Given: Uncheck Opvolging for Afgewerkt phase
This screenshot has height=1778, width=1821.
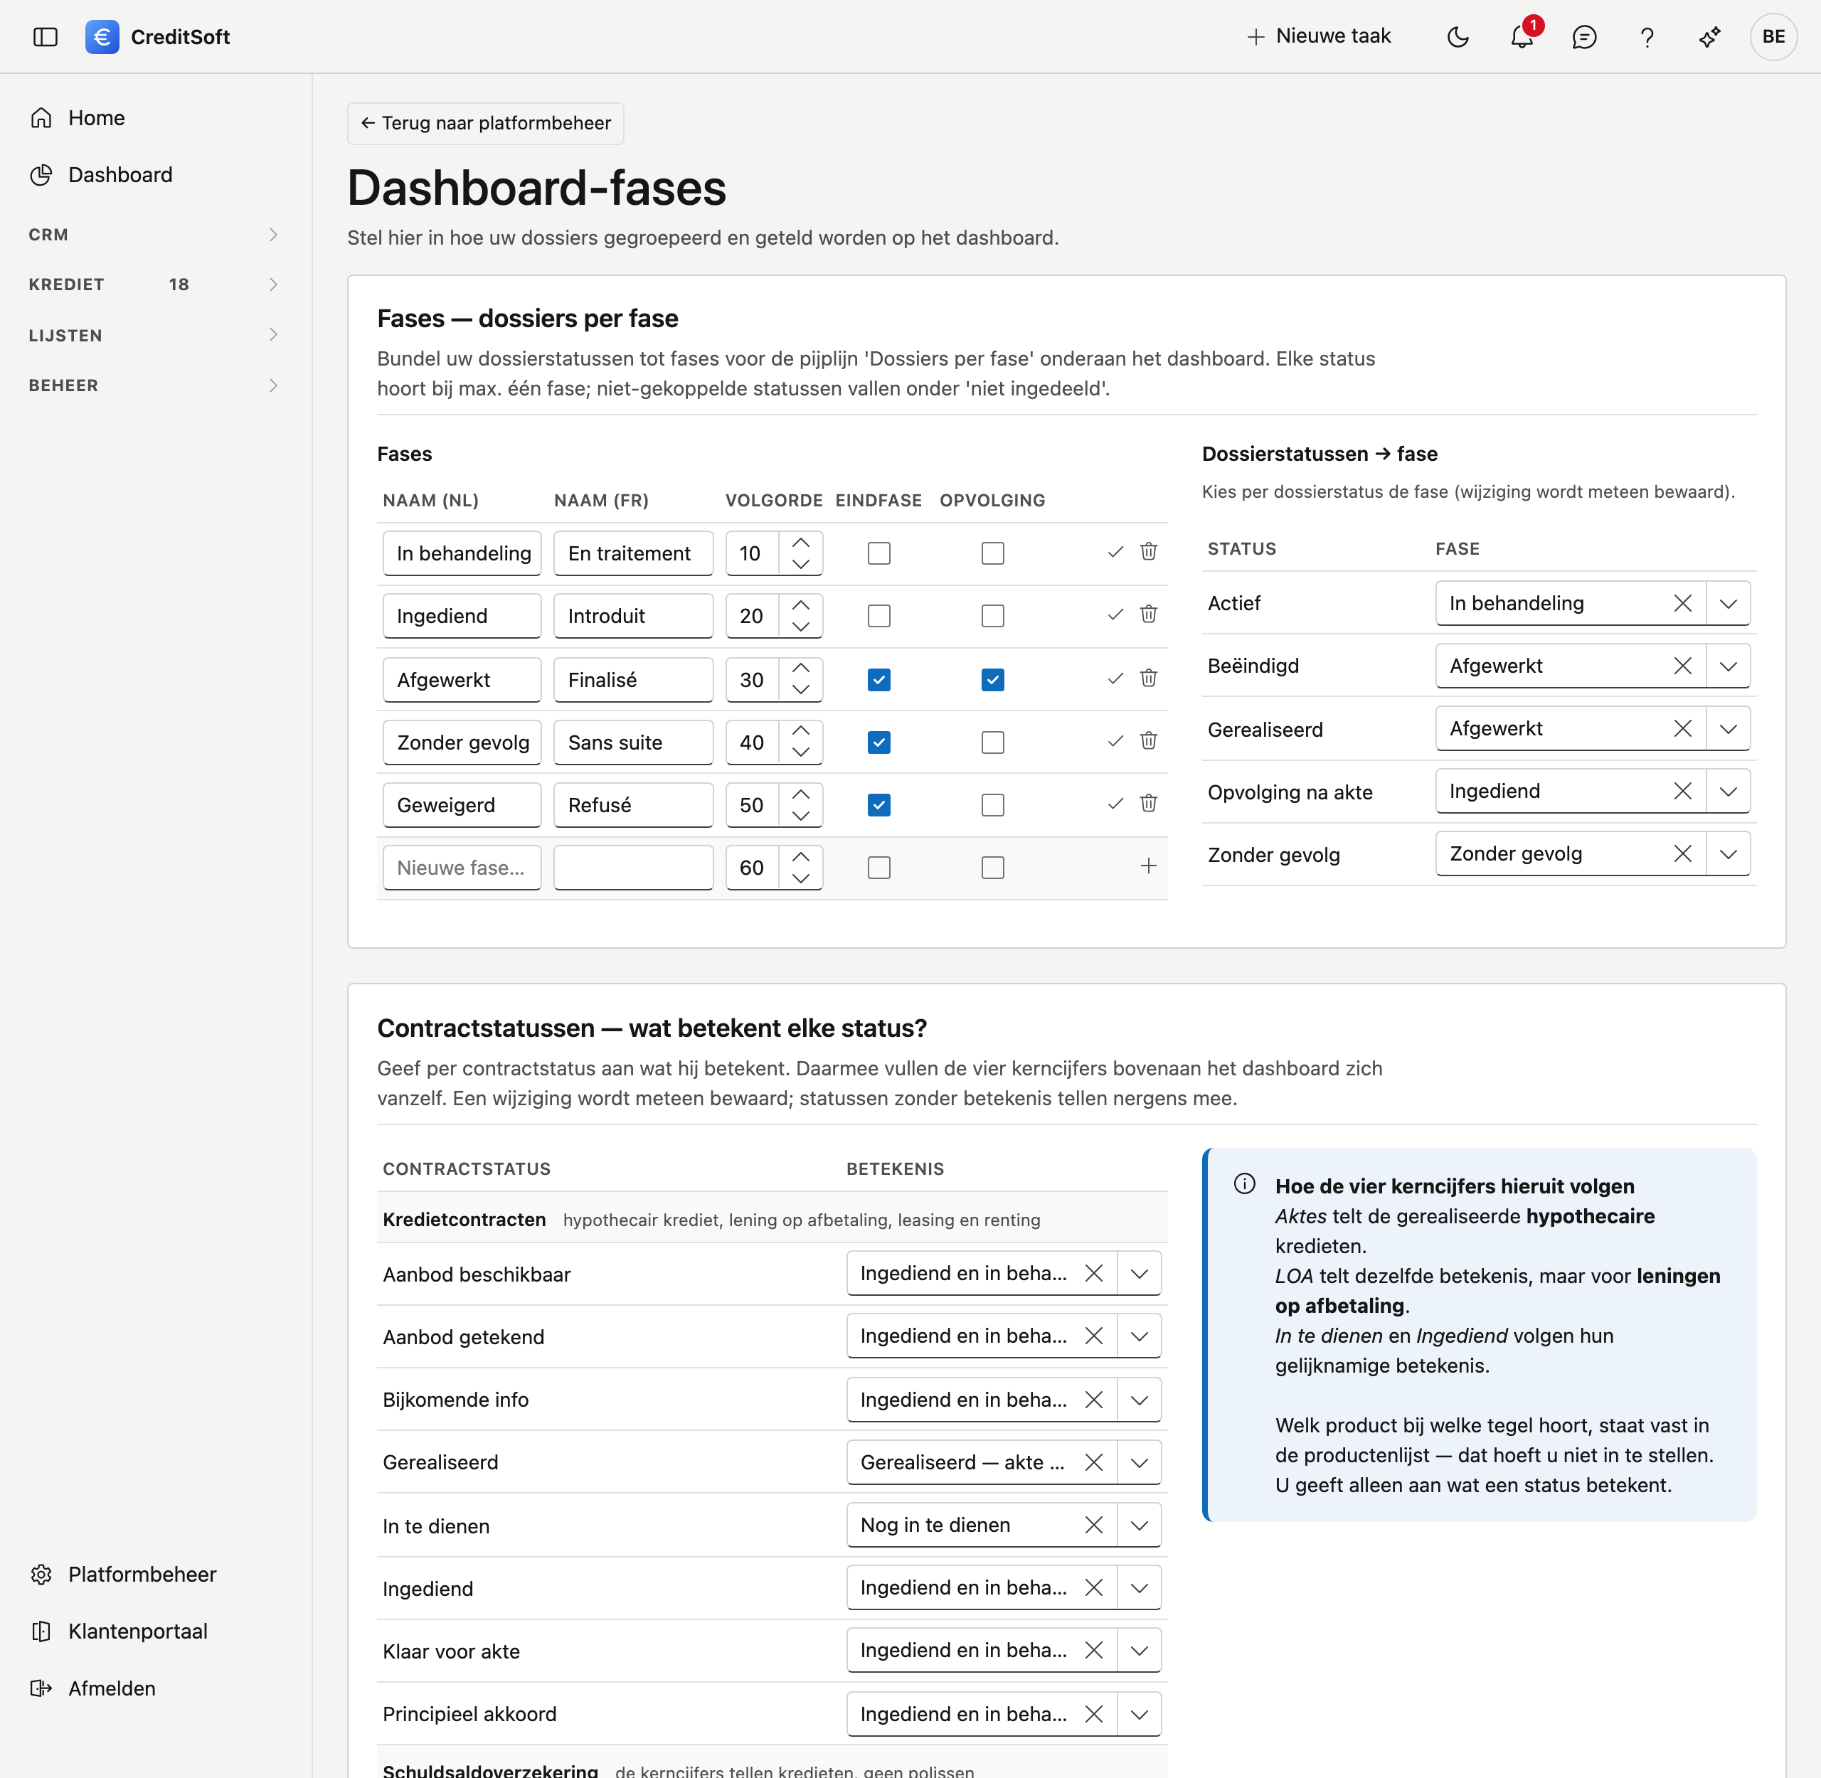Looking at the screenshot, I should tap(993, 680).
